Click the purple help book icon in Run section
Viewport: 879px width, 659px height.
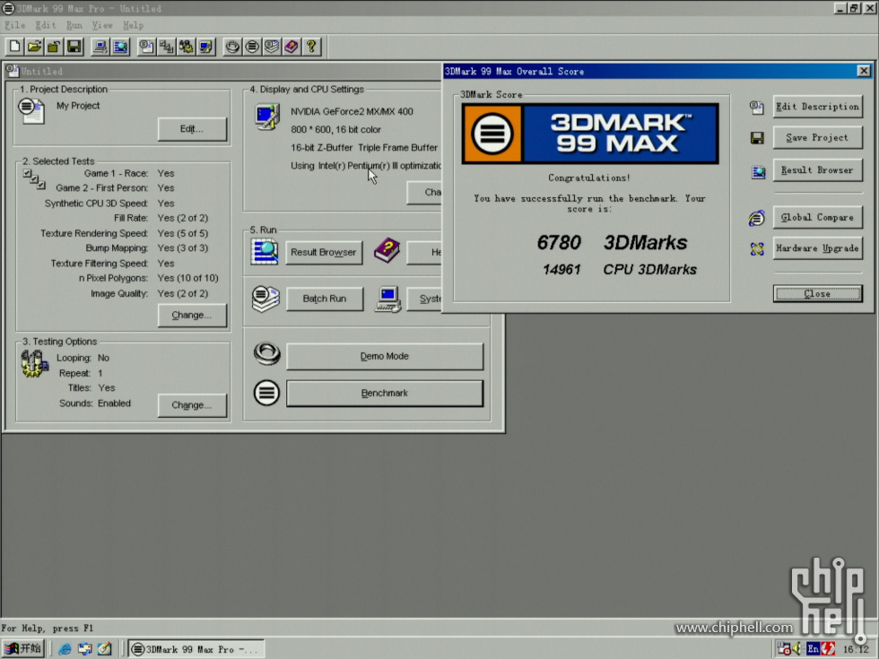(387, 250)
